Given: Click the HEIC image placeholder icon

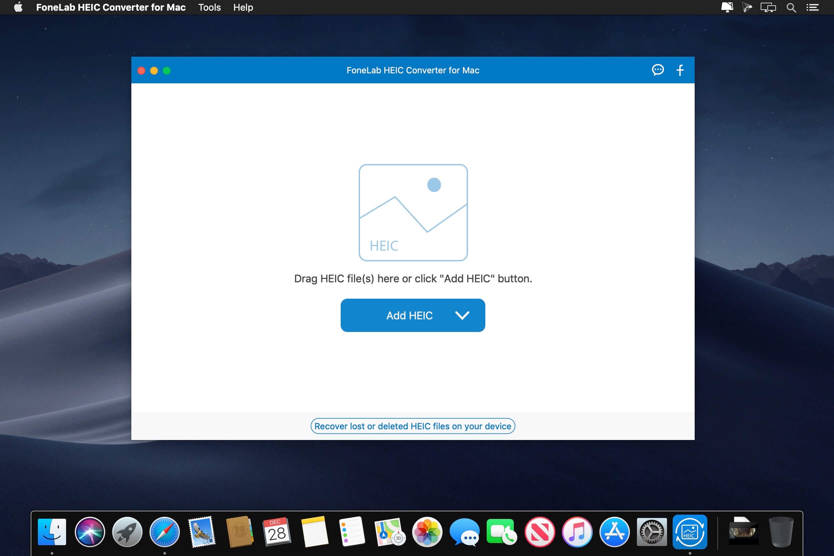Looking at the screenshot, I should [413, 212].
